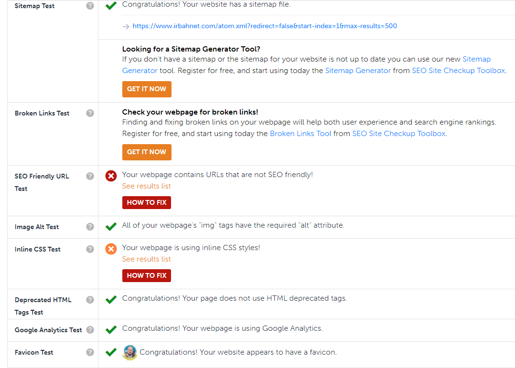This screenshot has height=368, width=515.
Task: Click the red failed icon for SEO URL test
Action: tap(111, 176)
